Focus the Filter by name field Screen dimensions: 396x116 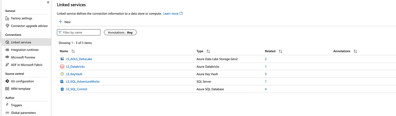pos(81,32)
